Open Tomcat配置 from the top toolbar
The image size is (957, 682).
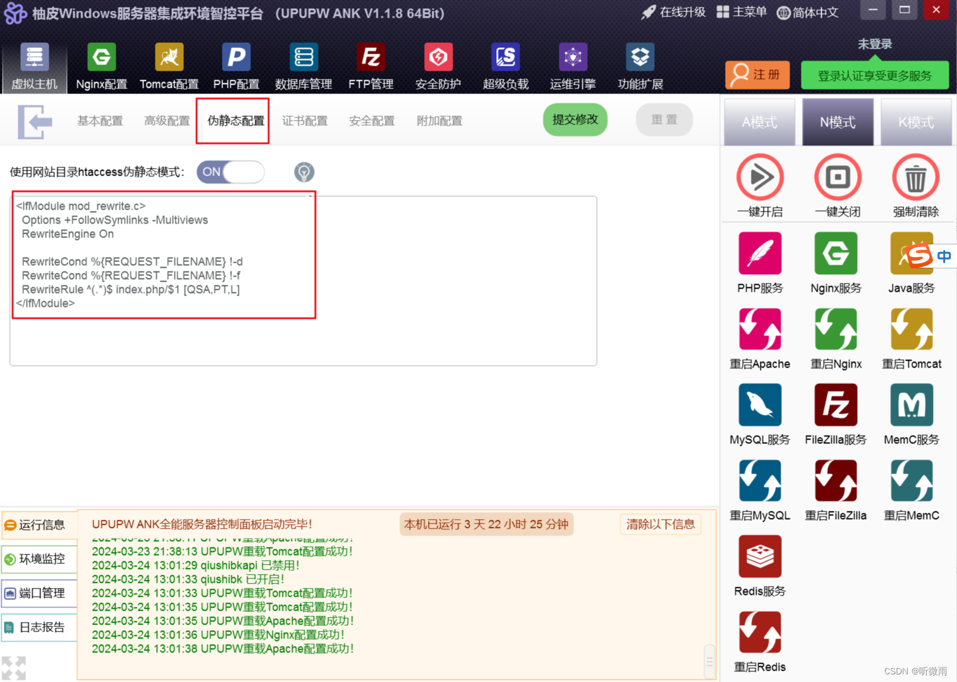tap(169, 66)
